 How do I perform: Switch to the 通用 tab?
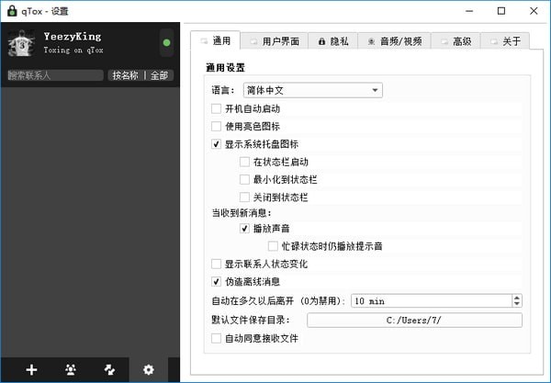[x=216, y=40]
